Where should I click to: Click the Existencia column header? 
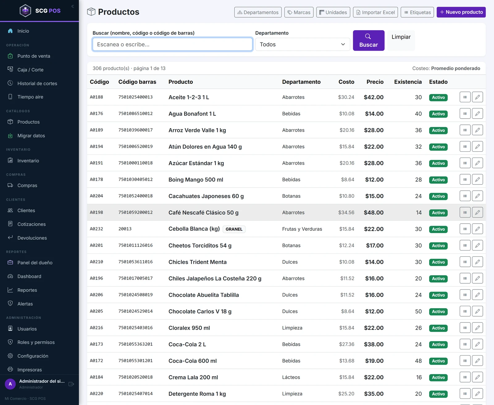click(408, 82)
